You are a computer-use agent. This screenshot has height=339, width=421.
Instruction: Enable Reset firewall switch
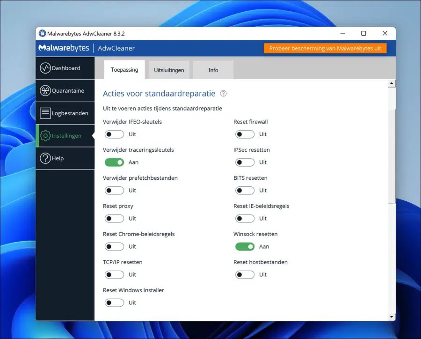click(245, 134)
